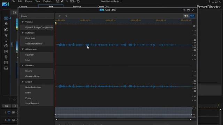Open the Effect Room fx icon
The image size is (223, 125).
[x=6, y=24]
